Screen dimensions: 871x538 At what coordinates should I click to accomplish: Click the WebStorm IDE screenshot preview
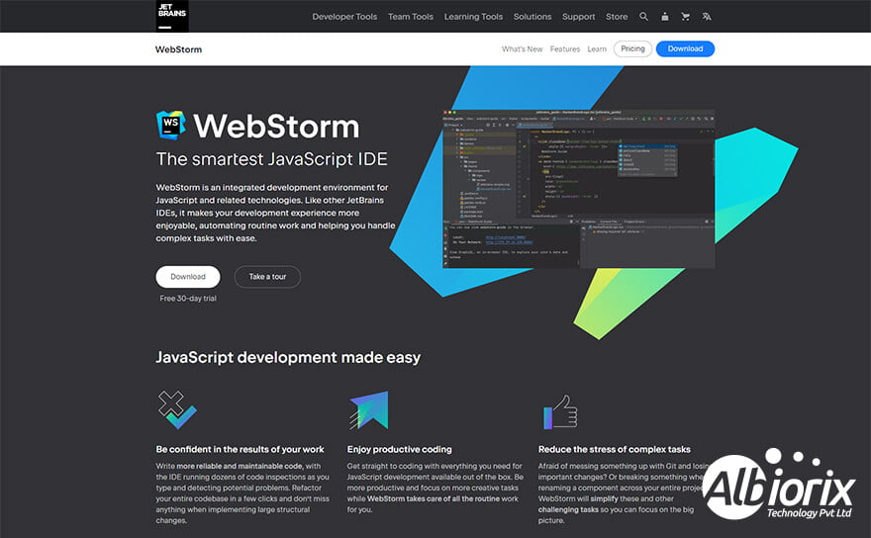(578, 188)
